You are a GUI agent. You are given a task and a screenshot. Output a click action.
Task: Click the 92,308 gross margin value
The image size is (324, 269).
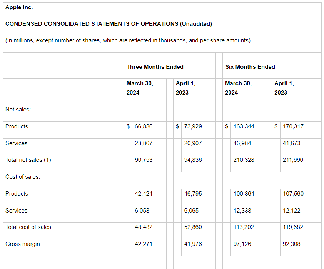pos(291,244)
